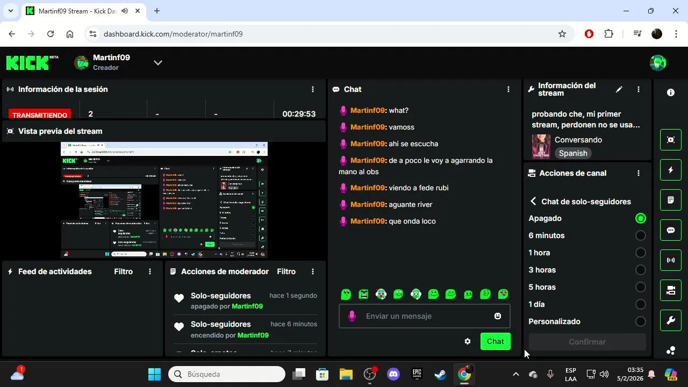The height and width of the screenshot is (387, 688).
Task: Expand the Martinf09 channel dropdown chevron
Action: (x=158, y=62)
